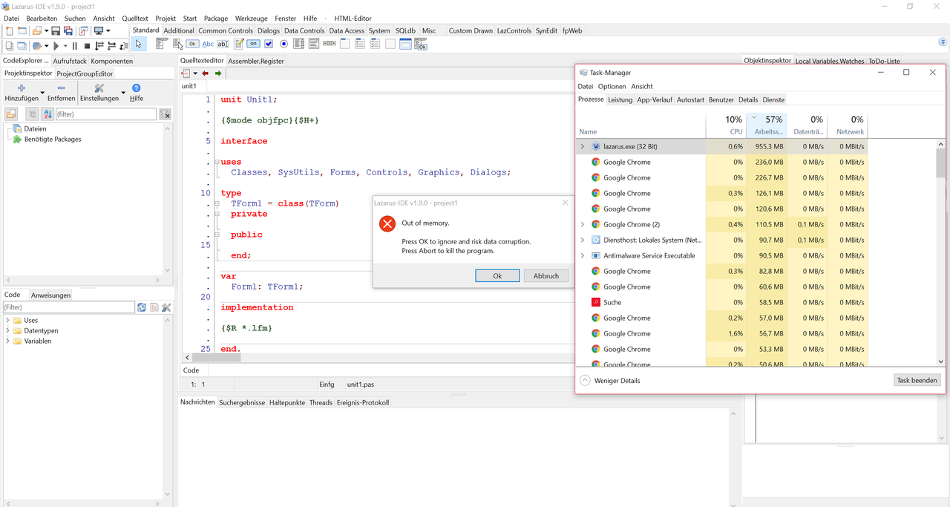This screenshot has height=507, width=950.
Task: Click the Task-Manager process list vertical scrollbar
Action: tap(940, 163)
